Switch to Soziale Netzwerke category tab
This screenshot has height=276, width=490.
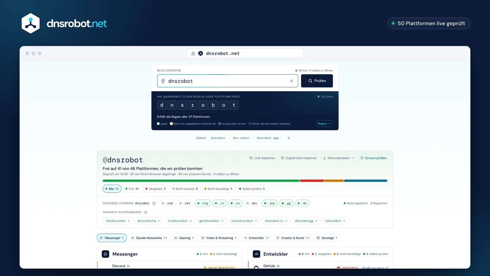click(149, 238)
